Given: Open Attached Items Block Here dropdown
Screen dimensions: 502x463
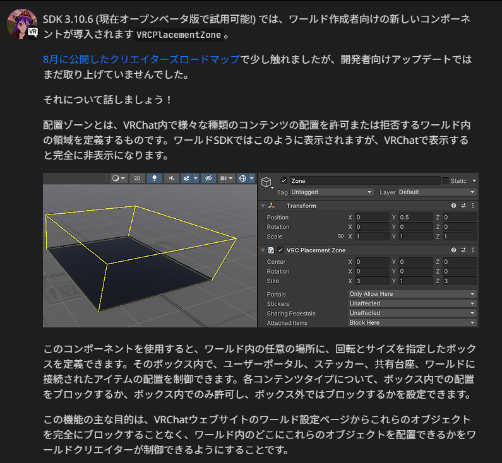Looking at the screenshot, I should coord(412,322).
